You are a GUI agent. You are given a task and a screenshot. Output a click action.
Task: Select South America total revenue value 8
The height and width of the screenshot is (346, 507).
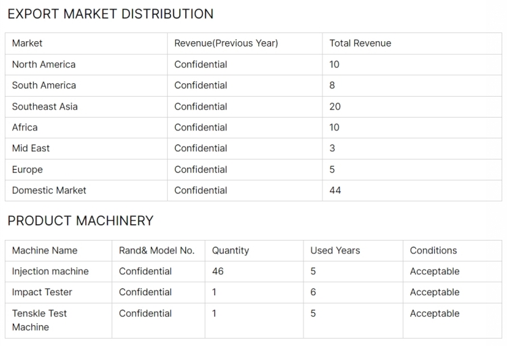click(332, 85)
